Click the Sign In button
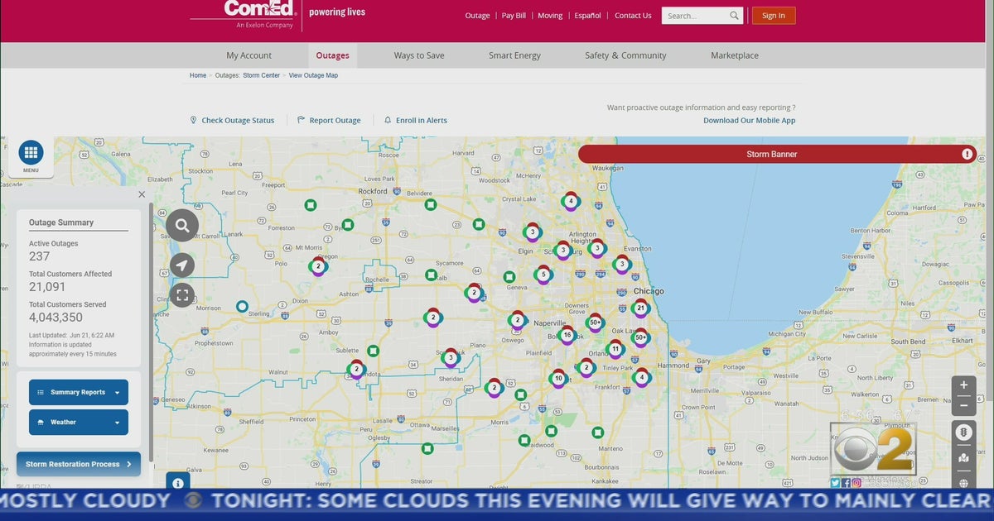The width and height of the screenshot is (994, 521). [x=774, y=16]
